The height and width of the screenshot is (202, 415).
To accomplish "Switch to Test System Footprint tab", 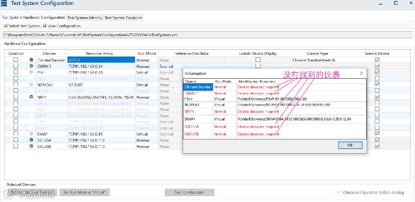I will (123, 18).
